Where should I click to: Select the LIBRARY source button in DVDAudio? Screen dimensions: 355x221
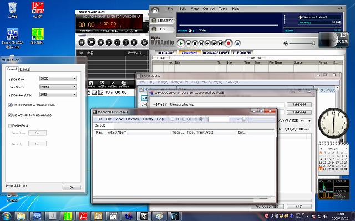click(163, 20)
